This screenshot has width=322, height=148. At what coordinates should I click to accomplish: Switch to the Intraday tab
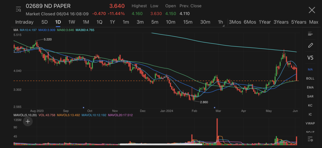pos(24,22)
